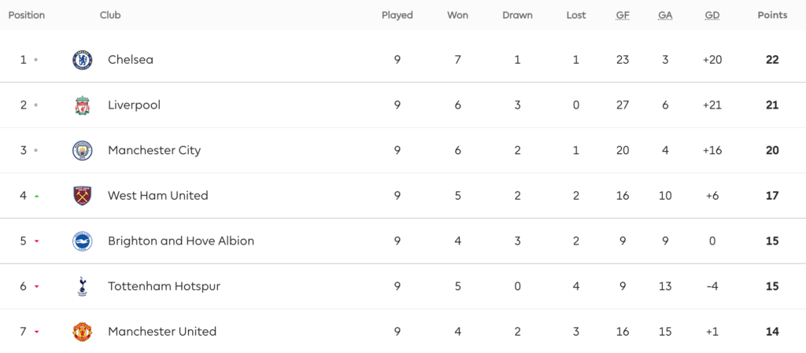Click the Liverpool club crest icon

click(83, 105)
